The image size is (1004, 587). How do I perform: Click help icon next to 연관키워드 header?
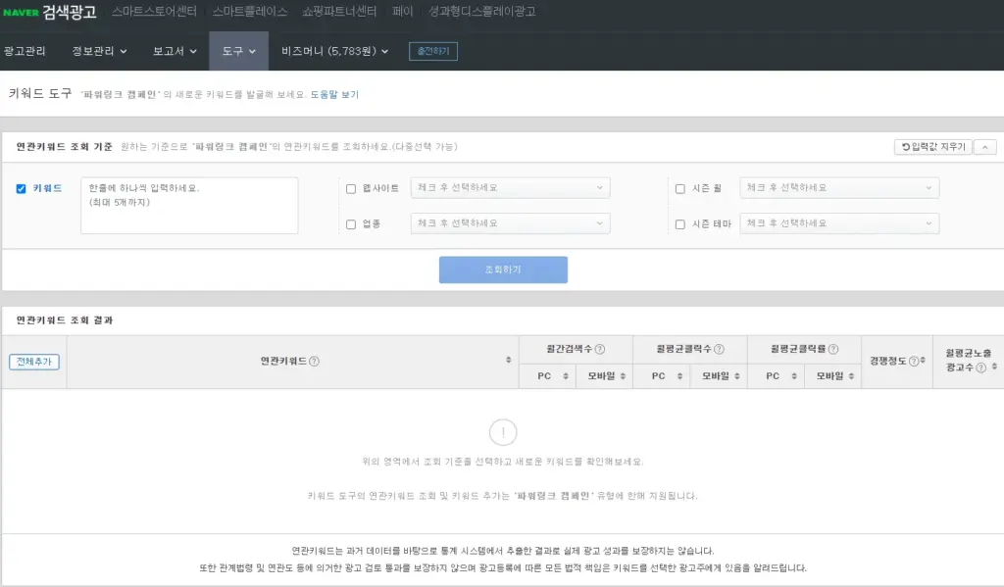click(314, 361)
